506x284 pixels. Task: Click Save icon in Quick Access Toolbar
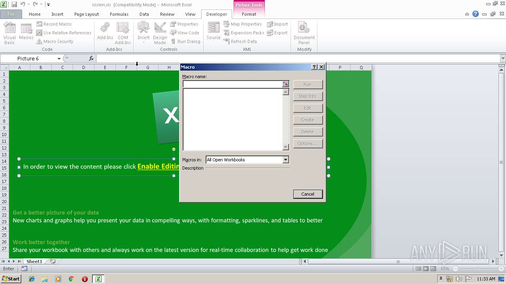pyautogui.click(x=14, y=4)
